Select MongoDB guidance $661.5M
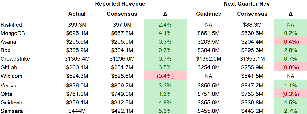Screen dimensions: 307x114 click(209, 33)
